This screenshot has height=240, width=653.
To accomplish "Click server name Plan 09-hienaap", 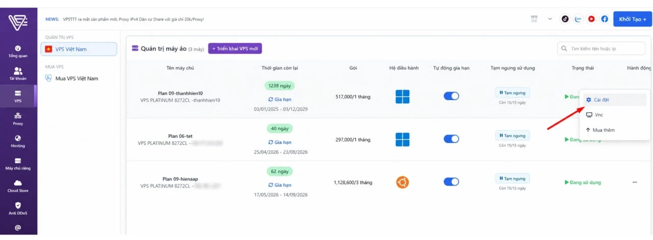I will [180, 179].
